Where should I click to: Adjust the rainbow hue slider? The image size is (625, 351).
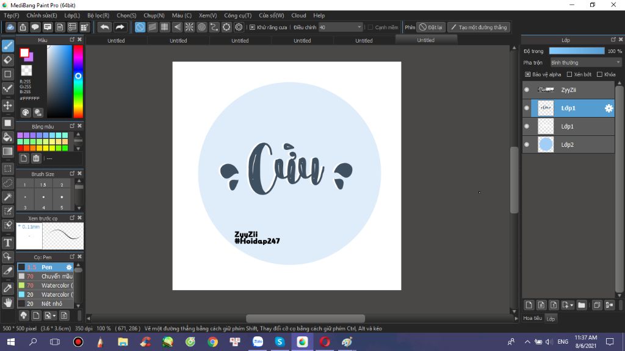(78, 81)
